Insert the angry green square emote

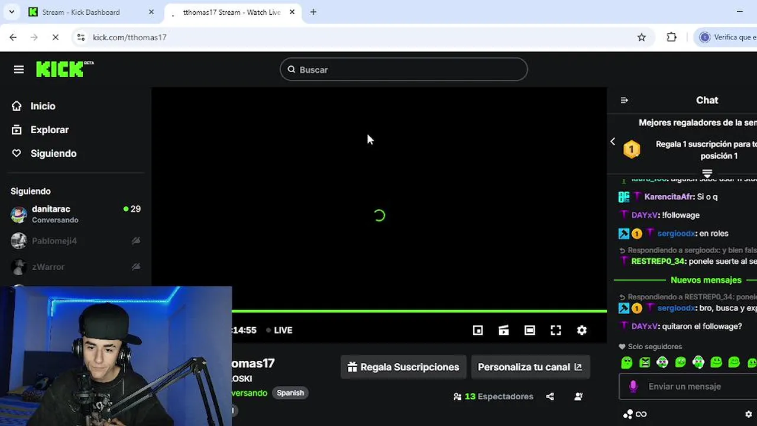(645, 362)
